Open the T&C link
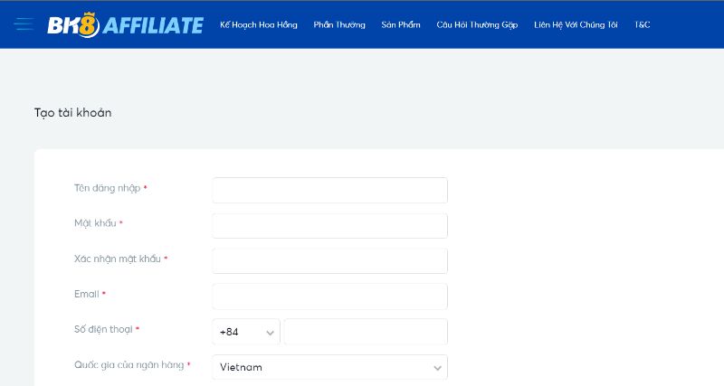Image resolution: width=724 pixels, height=386 pixels. [x=643, y=25]
